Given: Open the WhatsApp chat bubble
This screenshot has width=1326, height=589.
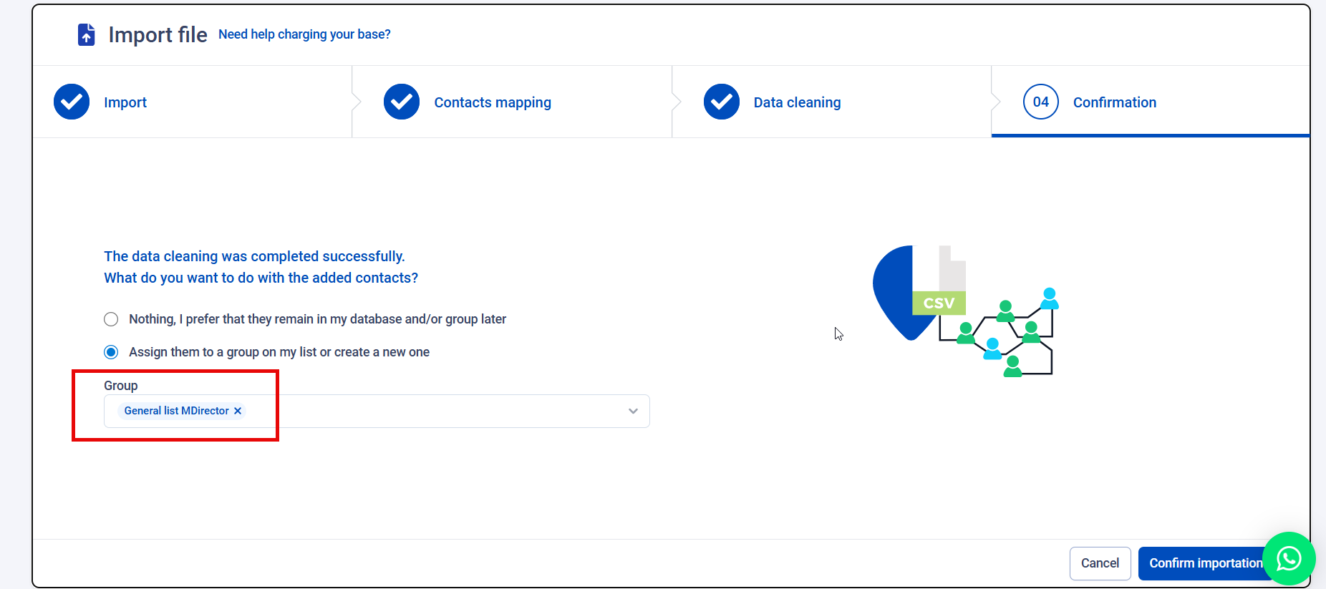Looking at the screenshot, I should pyautogui.click(x=1289, y=558).
